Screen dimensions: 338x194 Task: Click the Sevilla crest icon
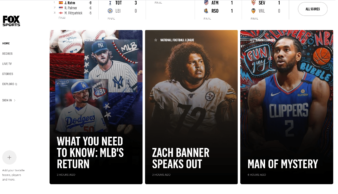(x=253, y=3)
